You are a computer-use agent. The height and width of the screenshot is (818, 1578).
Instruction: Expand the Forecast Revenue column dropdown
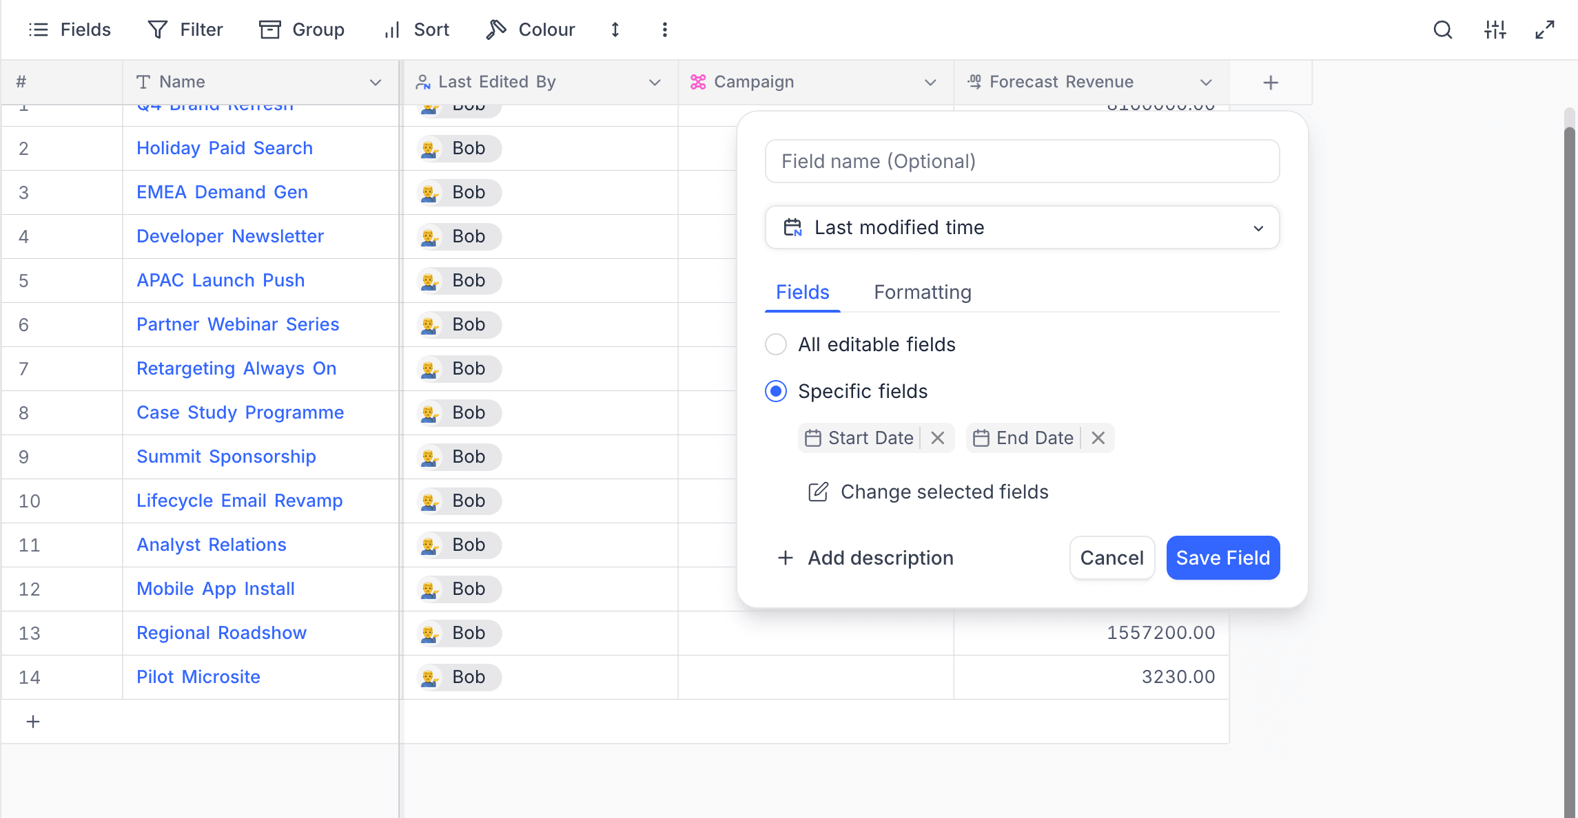click(1206, 83)
